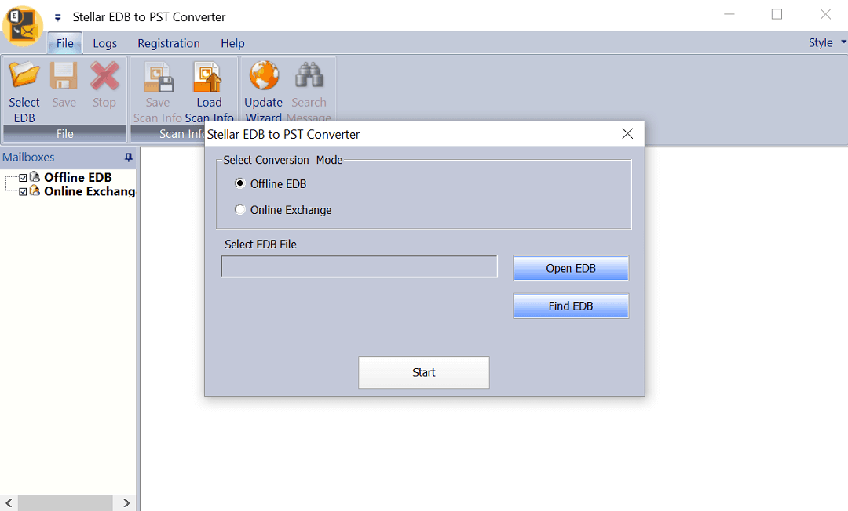Viewport: 848px width, 511px height.
Task: Open the Help menu
Action: (x=232, y=43)
